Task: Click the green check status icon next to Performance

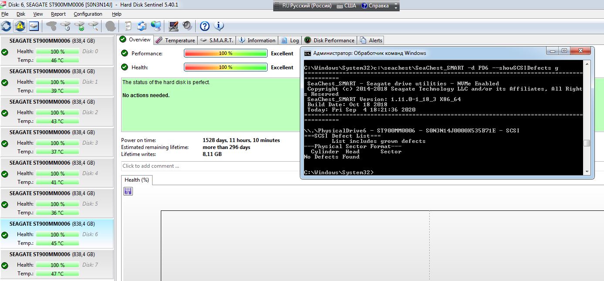Action: (x=125, y=53)
